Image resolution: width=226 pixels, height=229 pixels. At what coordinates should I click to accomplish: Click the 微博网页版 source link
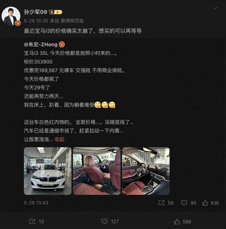(x=72, y=21)
